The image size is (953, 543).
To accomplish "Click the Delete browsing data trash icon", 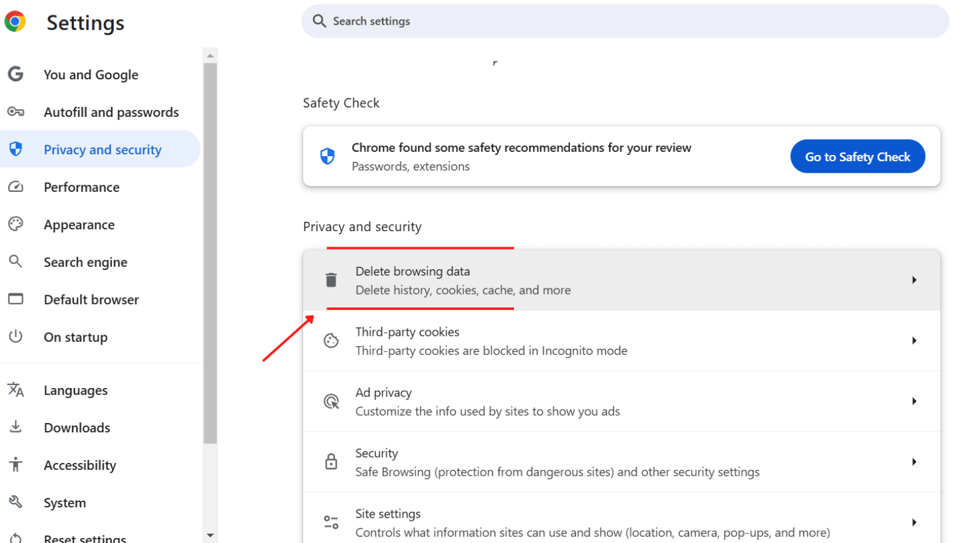I will [x=331, y=280].
